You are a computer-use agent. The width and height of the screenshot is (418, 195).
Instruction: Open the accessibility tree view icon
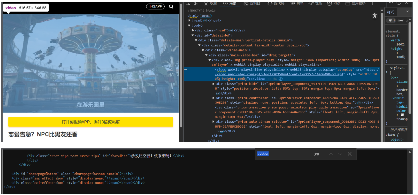pos(374,16)
